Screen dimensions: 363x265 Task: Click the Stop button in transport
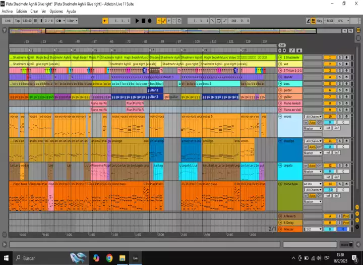point(144,21)
